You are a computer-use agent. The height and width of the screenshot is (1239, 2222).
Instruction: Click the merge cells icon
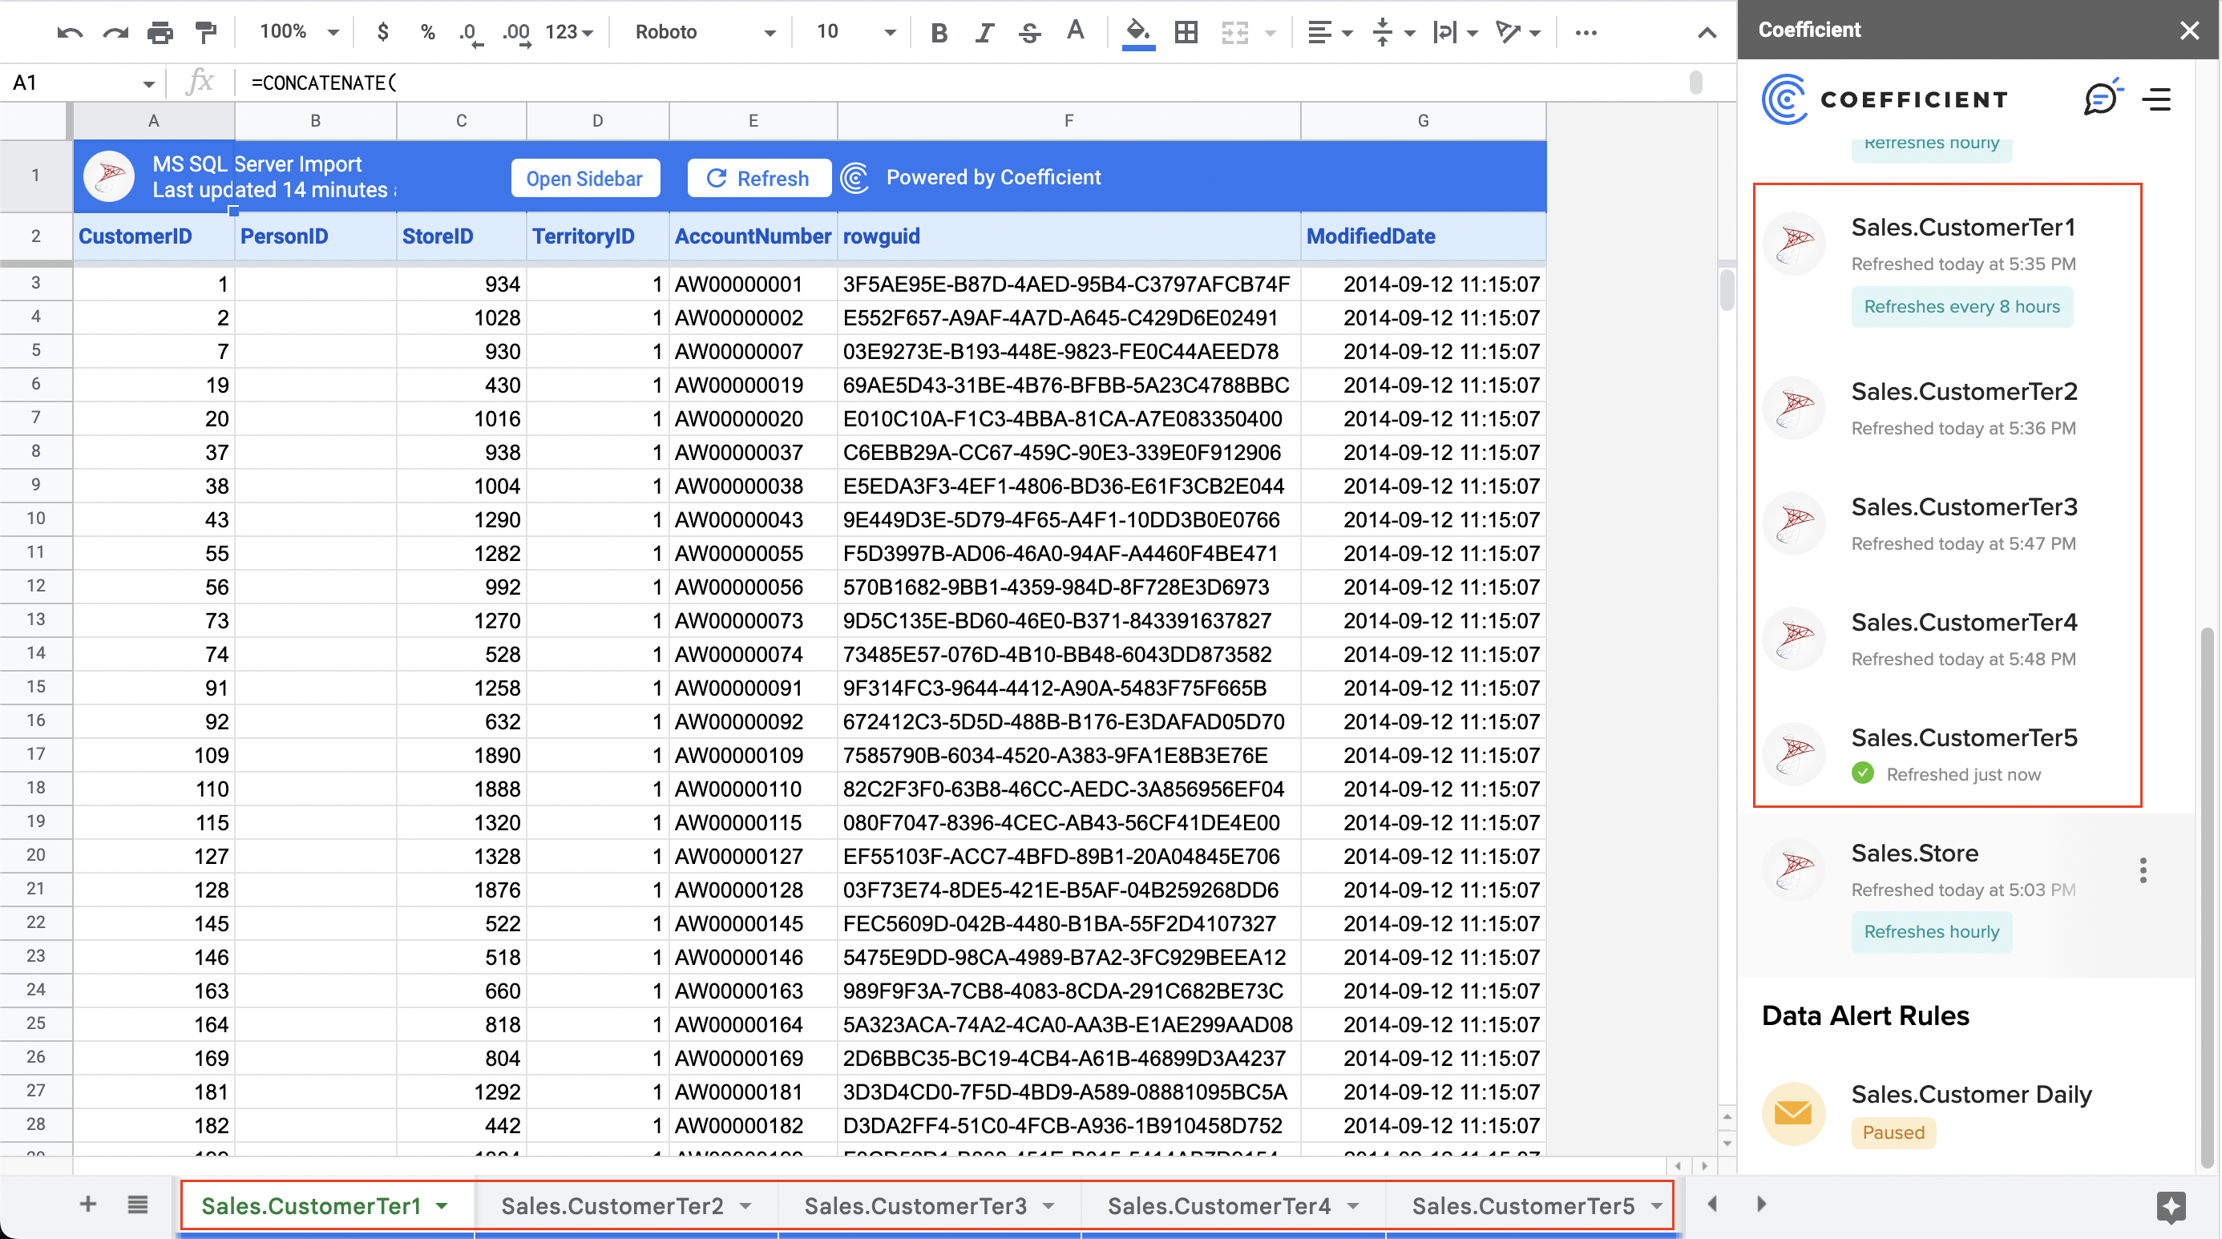pyautogui.click(x=1235, y=32)
